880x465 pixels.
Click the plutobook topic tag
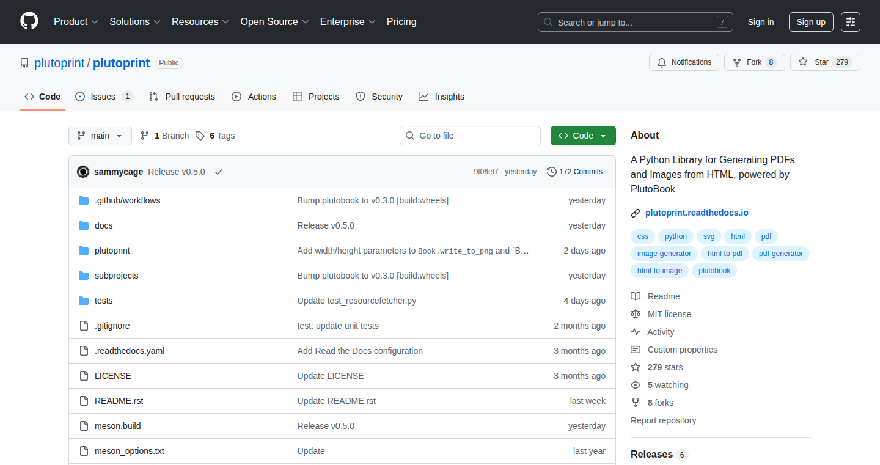[714, 271]
